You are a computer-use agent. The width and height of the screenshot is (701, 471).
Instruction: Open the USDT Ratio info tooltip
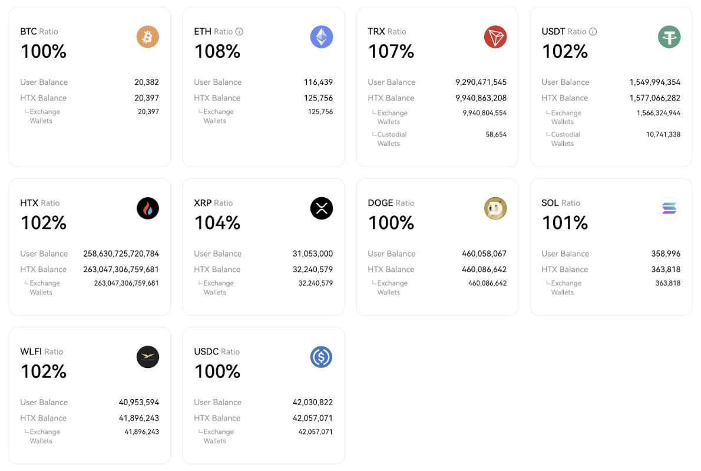tap(592, 31)
